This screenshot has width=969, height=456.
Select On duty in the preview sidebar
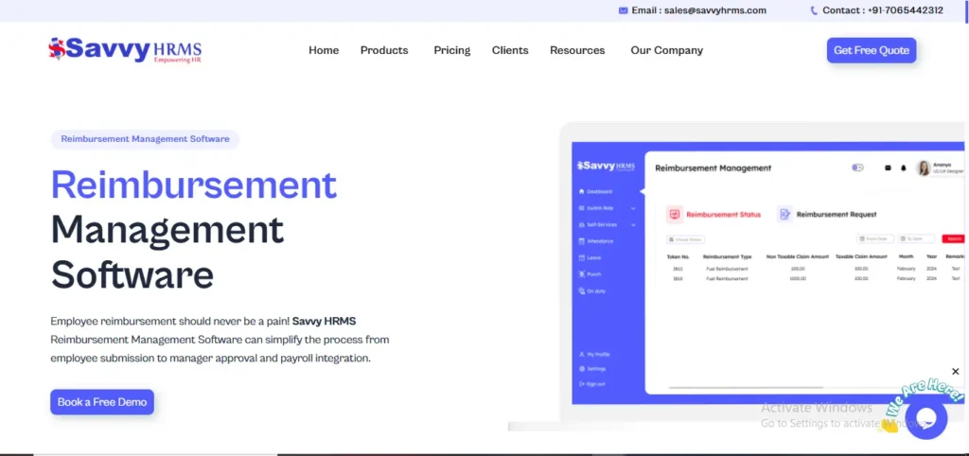point(592,290)
